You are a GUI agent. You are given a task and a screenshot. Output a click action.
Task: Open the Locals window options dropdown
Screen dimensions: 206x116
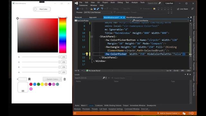pos(185,74)
